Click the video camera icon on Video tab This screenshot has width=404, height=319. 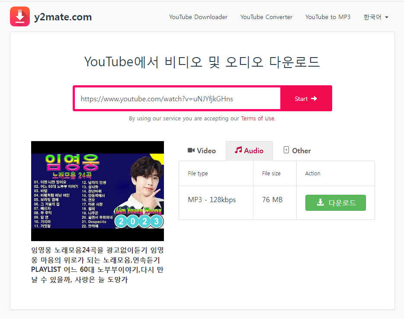click(x=191, y=150)
